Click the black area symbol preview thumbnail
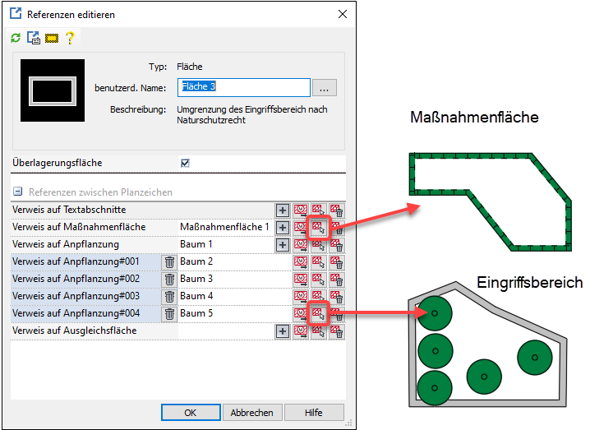Viewport: 590px width, 430px height. point(52,90)
